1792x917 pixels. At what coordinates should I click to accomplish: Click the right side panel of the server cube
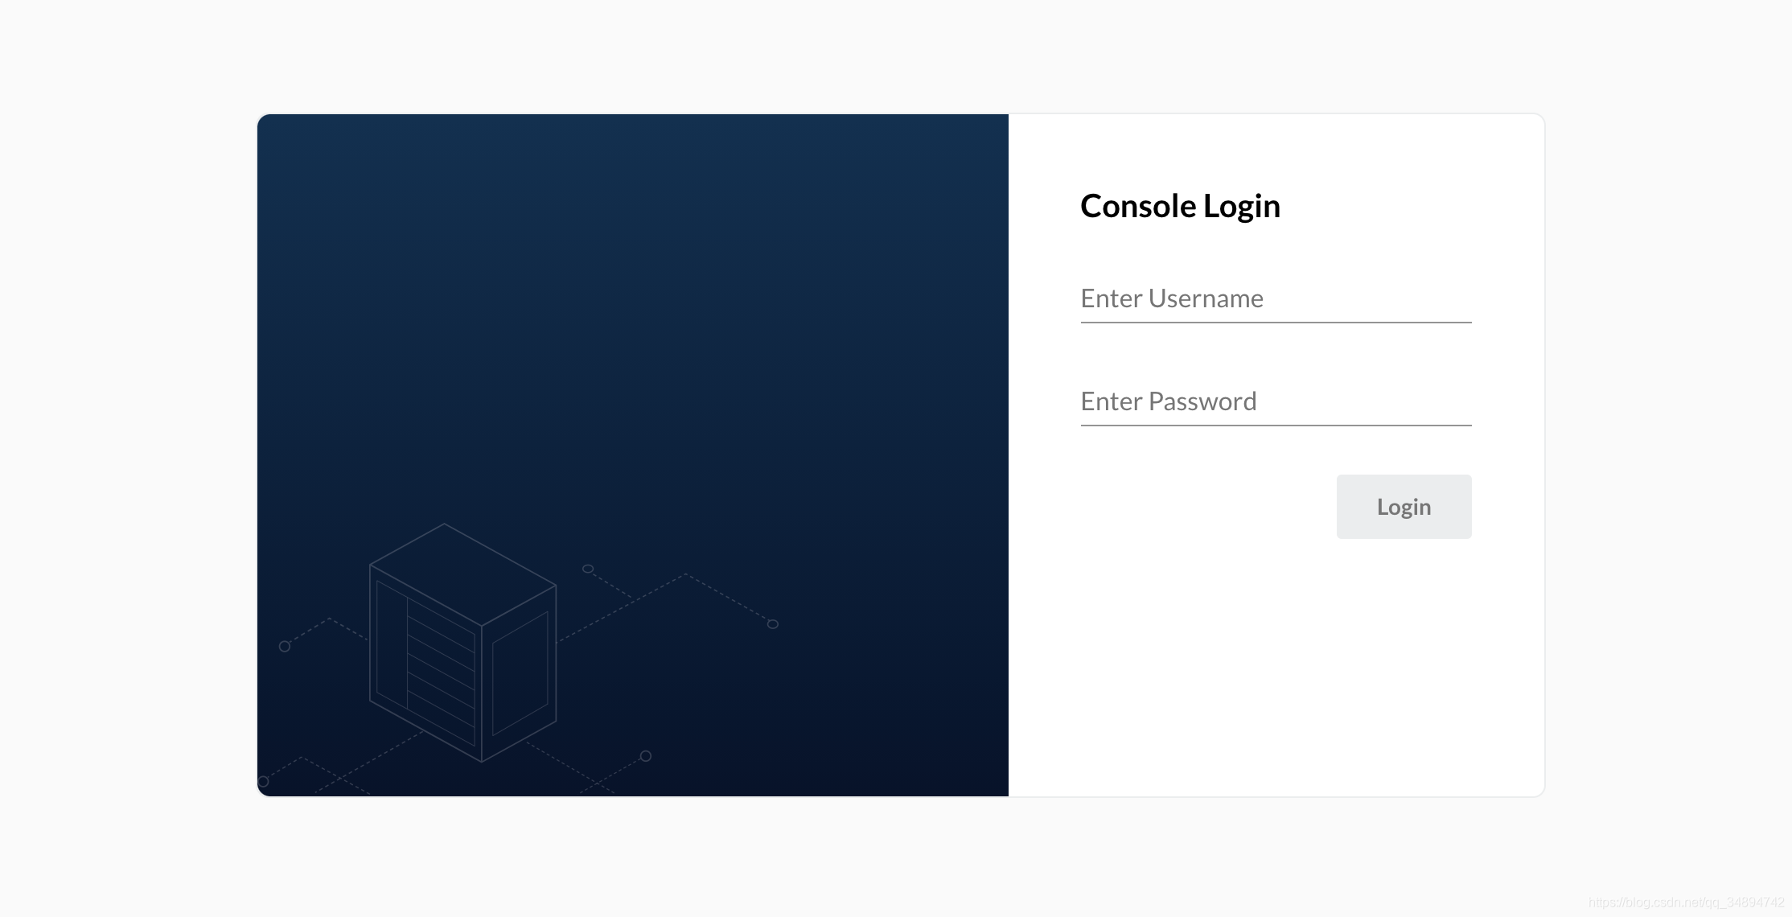[520, 672]
